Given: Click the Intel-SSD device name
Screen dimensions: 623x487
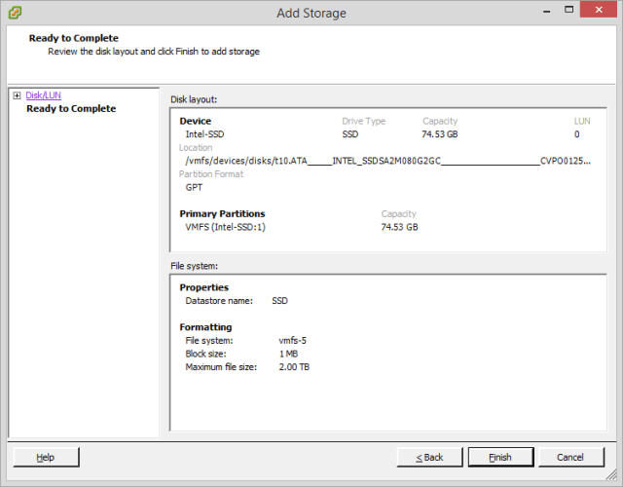Looking at the screenshot, I should click(x=204, y=134).
